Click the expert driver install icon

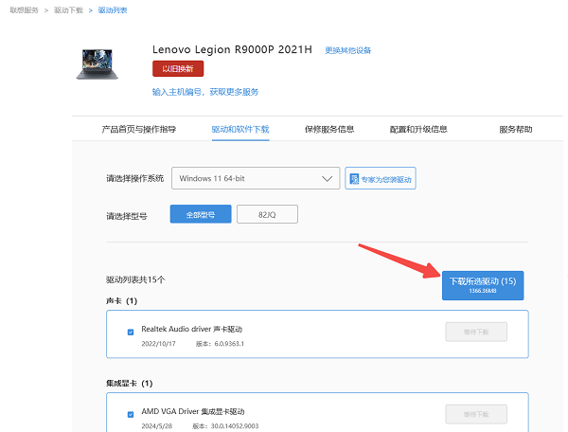coord(354,179)
